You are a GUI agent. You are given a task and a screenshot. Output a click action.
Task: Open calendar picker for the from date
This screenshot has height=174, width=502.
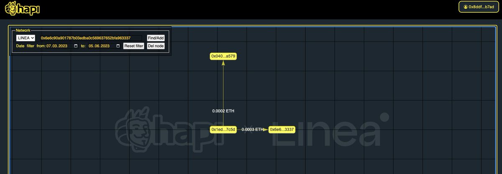click(76, 46)
